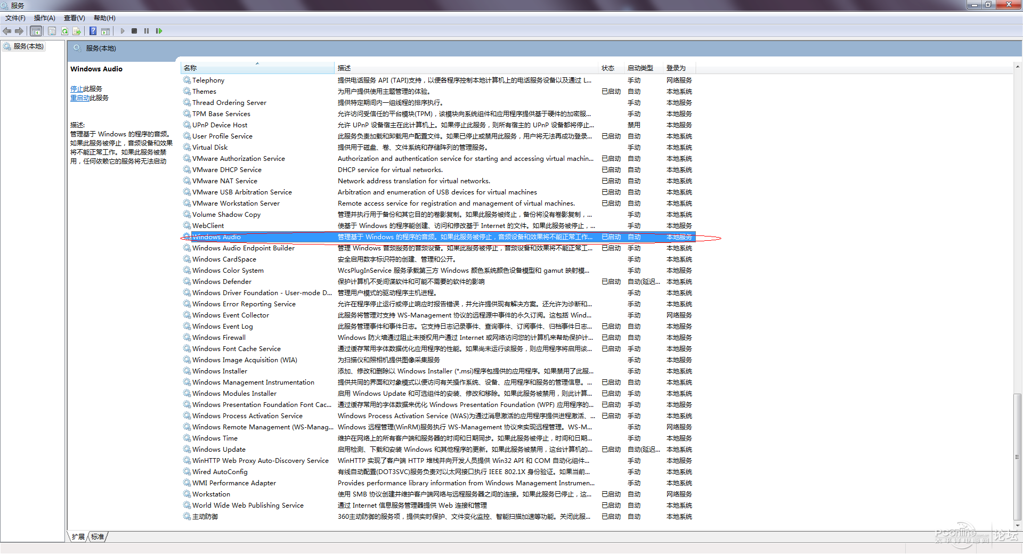The height and width of the screenshot is (554, 1023).
Task: Select the VMware DHCP Service row
Action: (x=438, y=169)
